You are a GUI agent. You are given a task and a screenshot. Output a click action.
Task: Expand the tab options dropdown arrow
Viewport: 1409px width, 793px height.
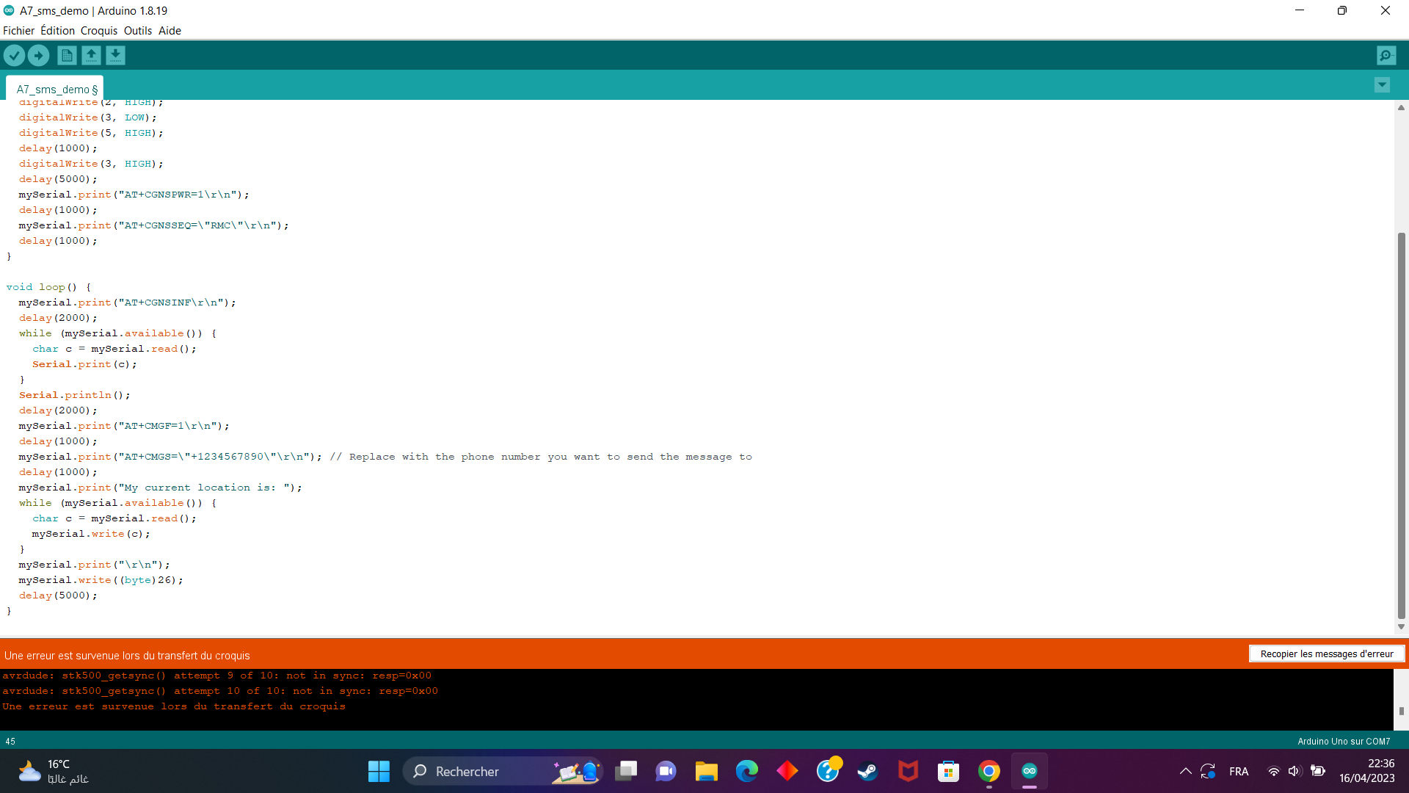[1382, 85]
